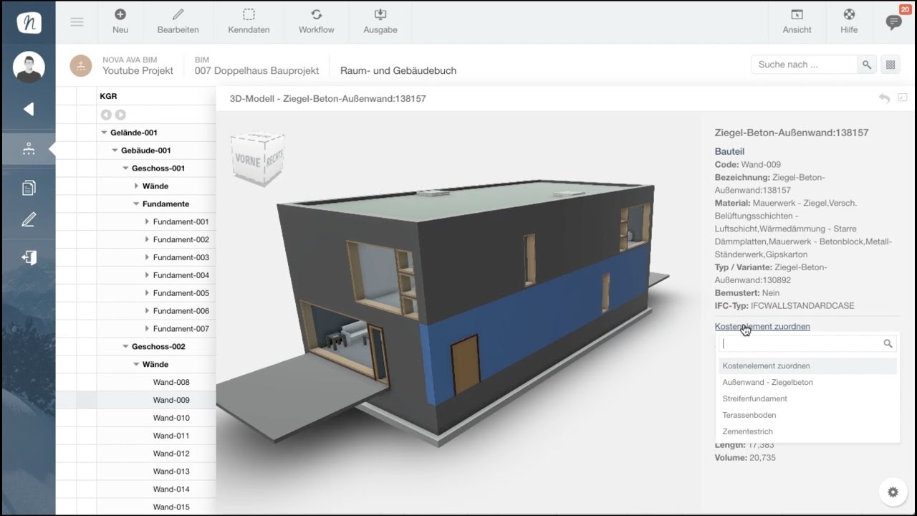Select the pencil edit sidebar icon
The width and height of the screenshot is (917, 516).
(29, 220)
